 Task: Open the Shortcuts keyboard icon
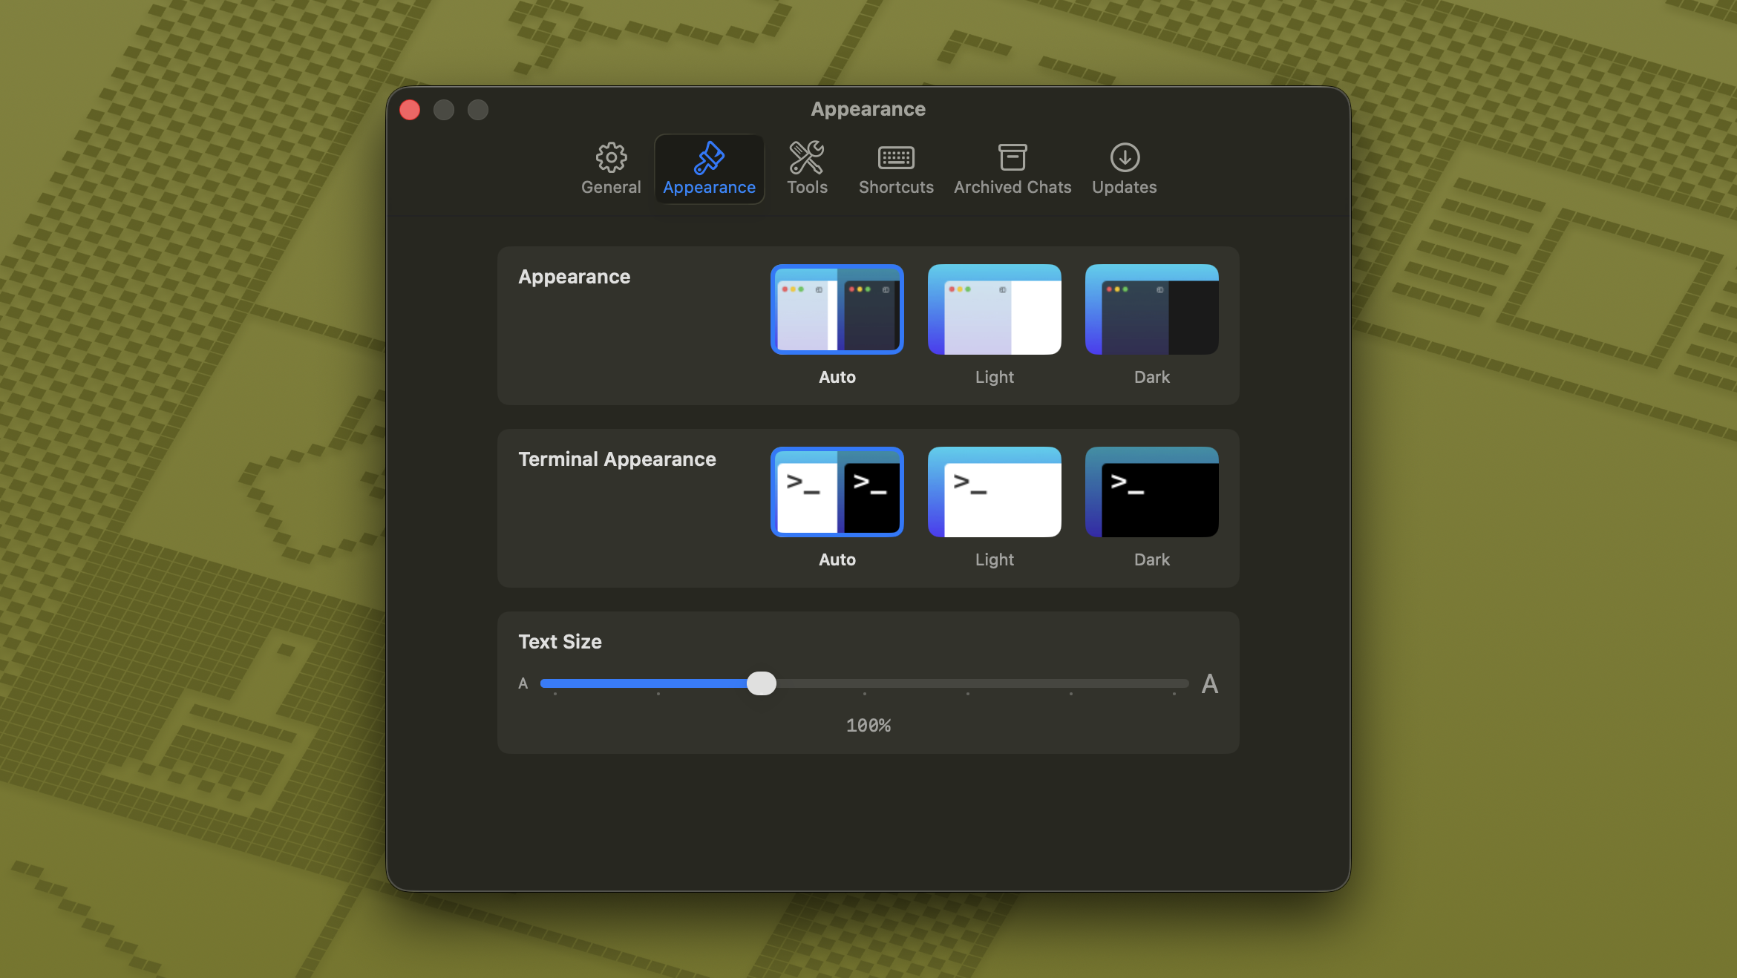coord(895,157)
